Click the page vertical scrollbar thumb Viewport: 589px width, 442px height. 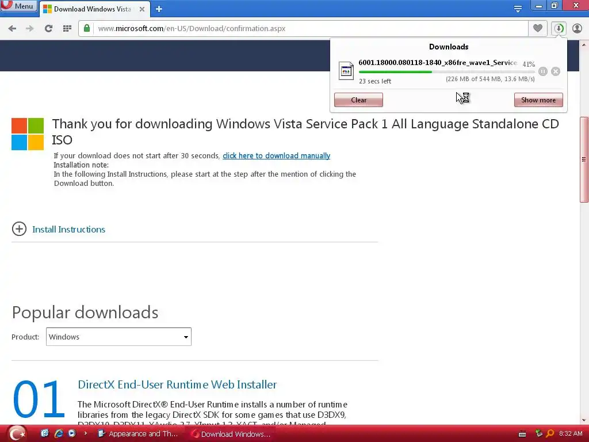[584, 159]
